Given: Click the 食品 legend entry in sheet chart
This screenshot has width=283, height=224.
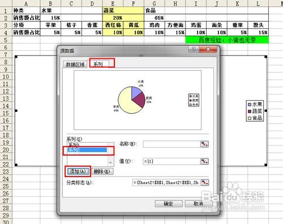Looking at the screenshot, I should coord(255,118).
